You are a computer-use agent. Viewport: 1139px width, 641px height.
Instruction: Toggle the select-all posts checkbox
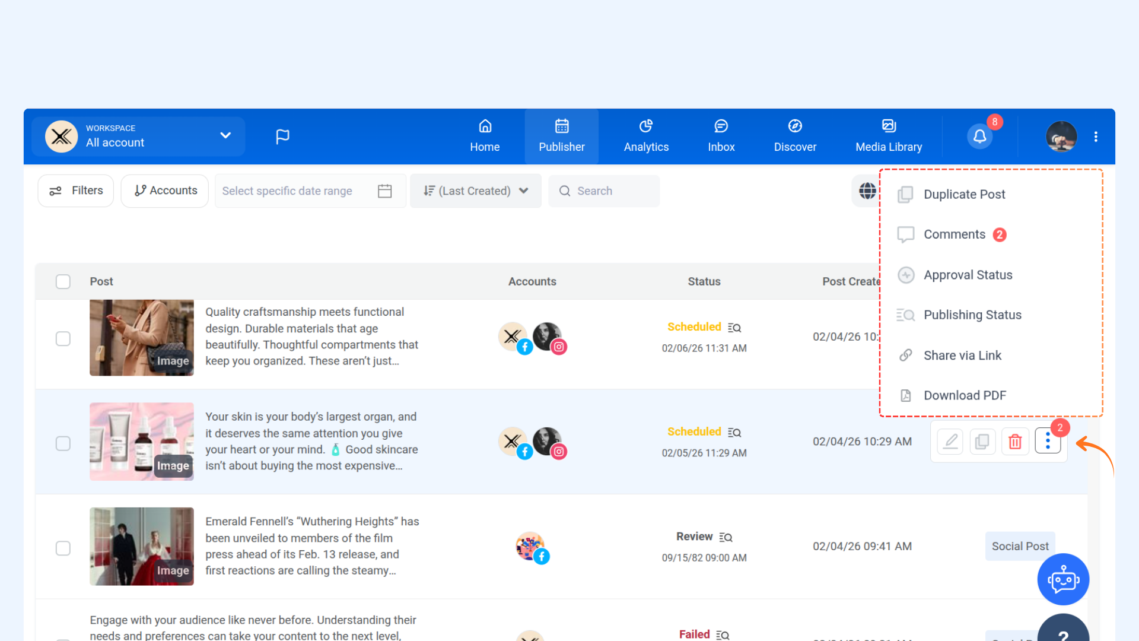[x=63, y=281]
